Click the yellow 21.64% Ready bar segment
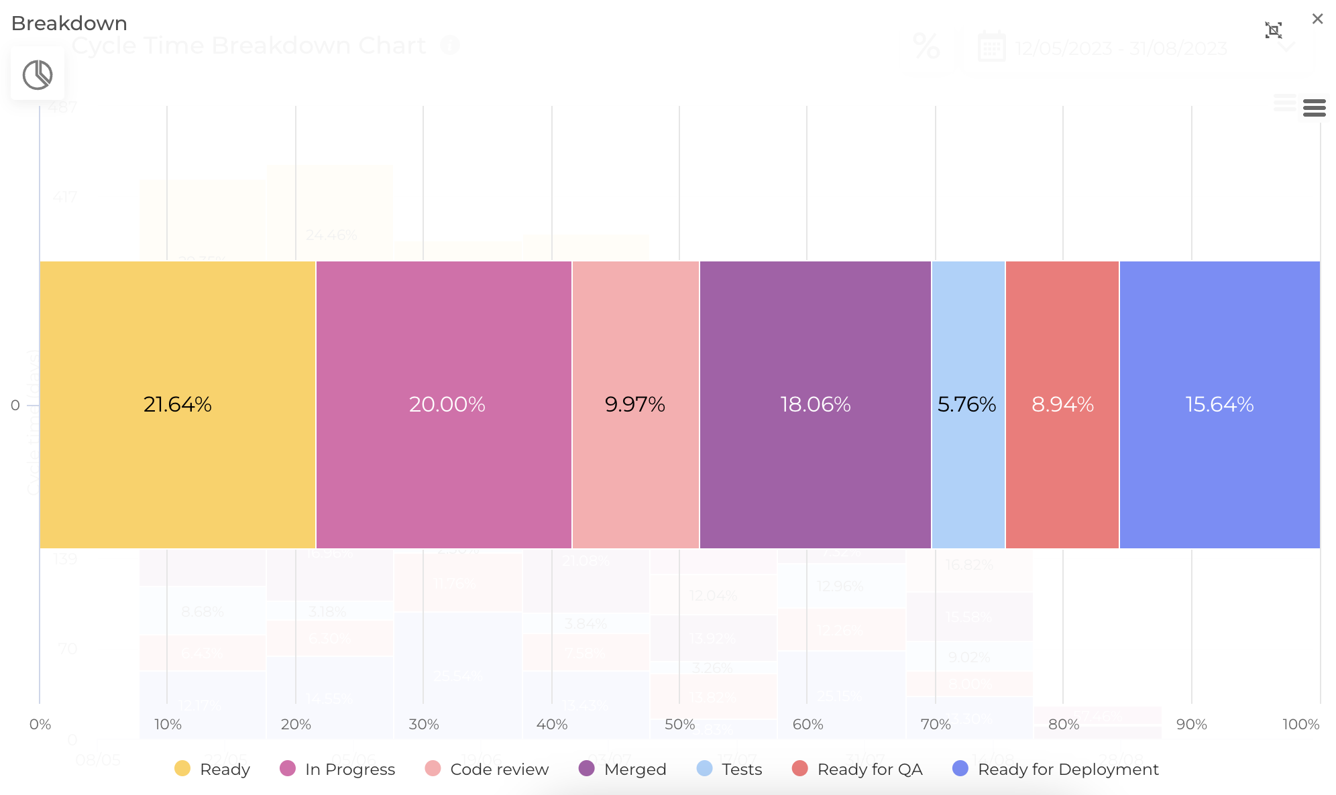This screenshot has height=795, width=1336. point(177,404)
